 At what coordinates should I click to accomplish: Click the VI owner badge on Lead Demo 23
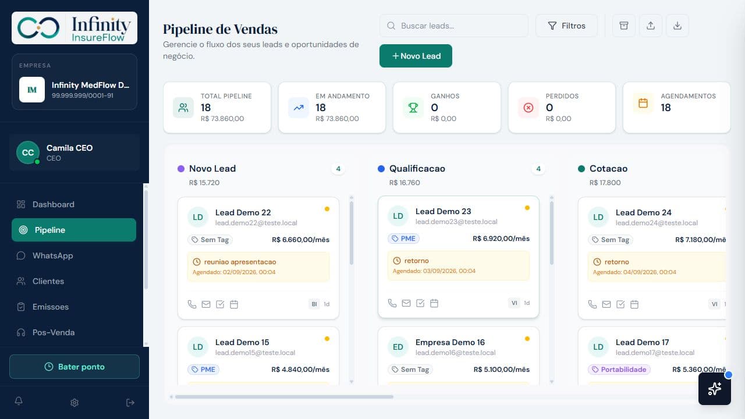(x=514, y=303)
